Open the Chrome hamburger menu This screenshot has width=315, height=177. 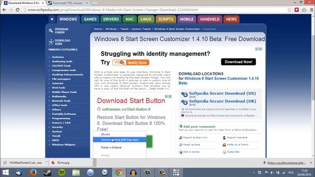[x=312, y=10]
